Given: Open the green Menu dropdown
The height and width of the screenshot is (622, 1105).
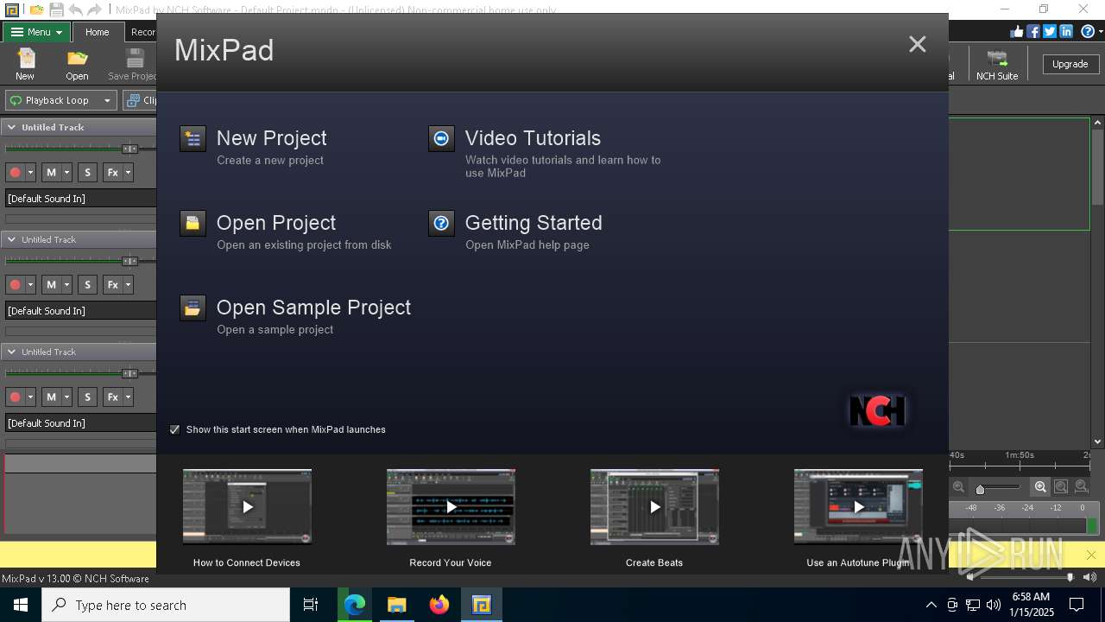Looking at the screenshot, I should point(36,32).
